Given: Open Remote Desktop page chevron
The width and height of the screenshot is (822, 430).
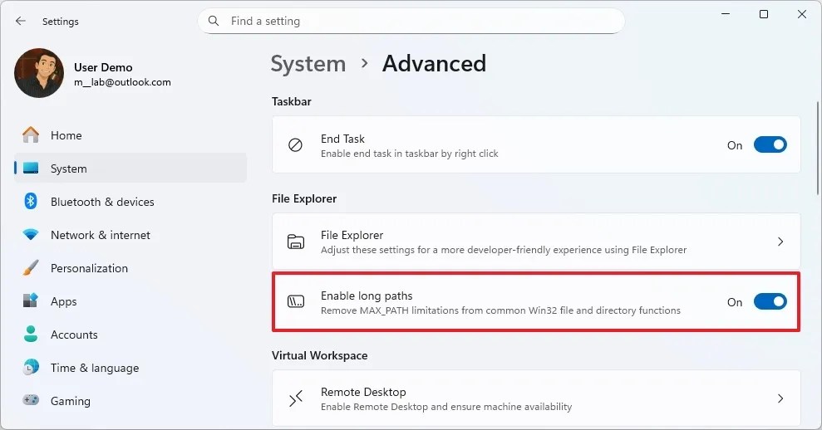Looking at the screenshot, I should pos(780,398).
